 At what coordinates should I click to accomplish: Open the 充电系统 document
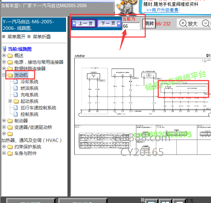tap(29, 95)
